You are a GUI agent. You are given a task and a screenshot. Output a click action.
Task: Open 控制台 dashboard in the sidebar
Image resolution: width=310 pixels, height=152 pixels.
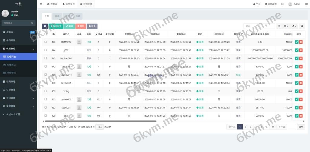pyautogui.click(x=18, y=32)
